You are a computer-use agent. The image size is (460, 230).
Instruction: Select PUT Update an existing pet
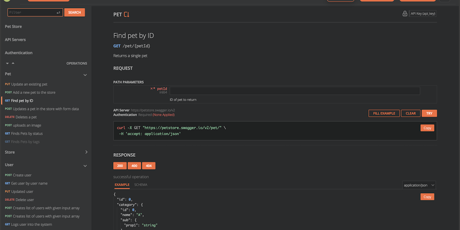pyautogui.click(x=26, y=84)
